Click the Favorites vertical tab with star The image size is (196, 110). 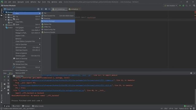coord(2,98)
